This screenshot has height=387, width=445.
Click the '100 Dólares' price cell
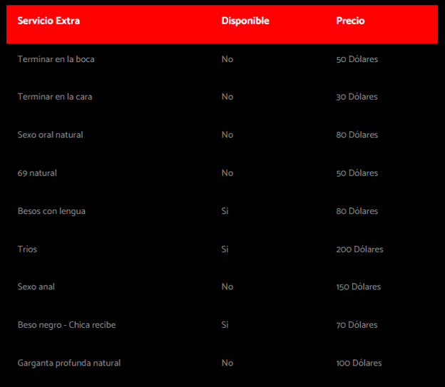(359, 363)
